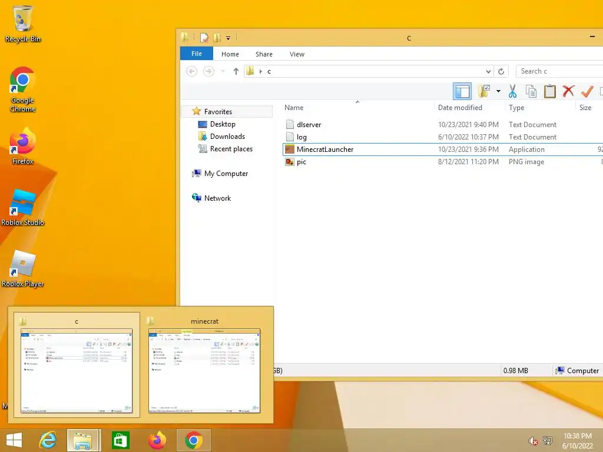The width and height of the screenshot is (603, 452).
Task: Launch Firefox from the taskbar
Action: point(157,440)
